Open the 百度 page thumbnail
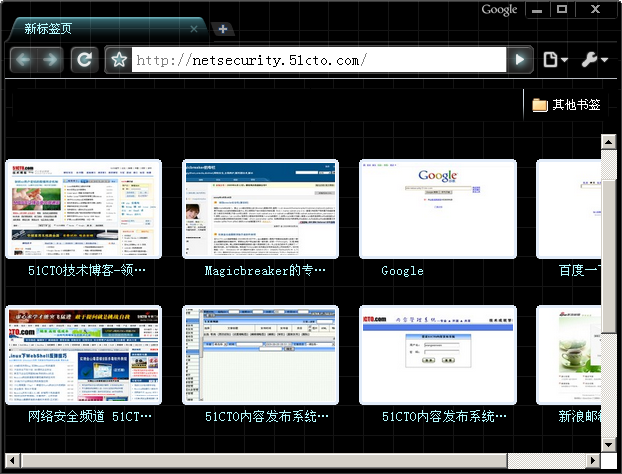 pos(569,209)
